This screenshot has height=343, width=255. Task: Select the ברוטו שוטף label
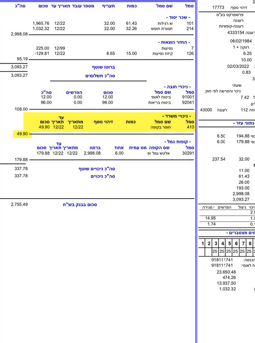pyautogui.click(x=104, y=67)
